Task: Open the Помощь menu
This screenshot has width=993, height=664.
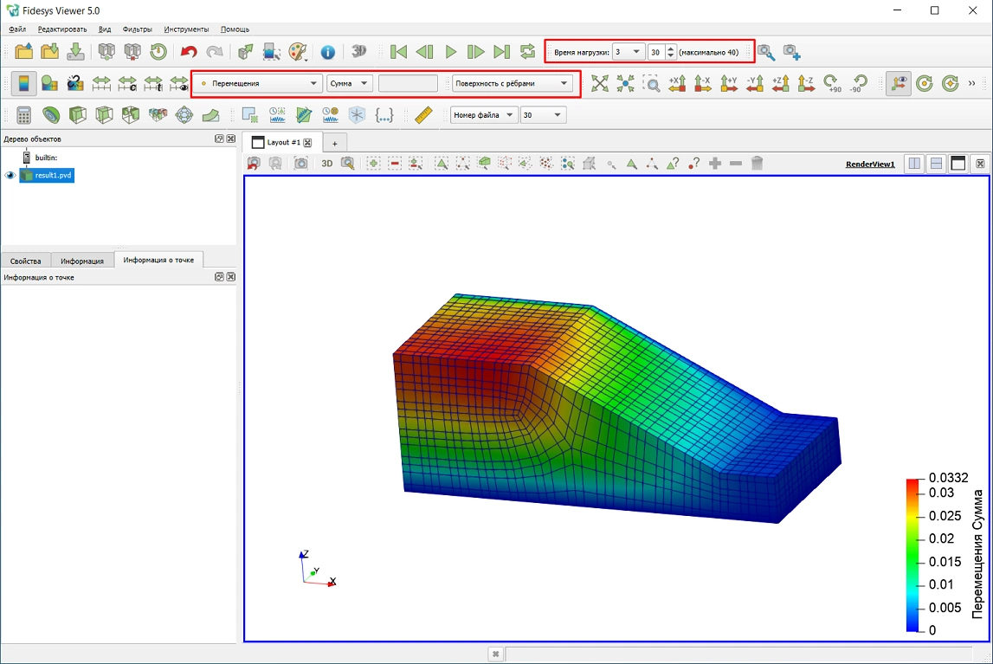Action: [235, 29]
